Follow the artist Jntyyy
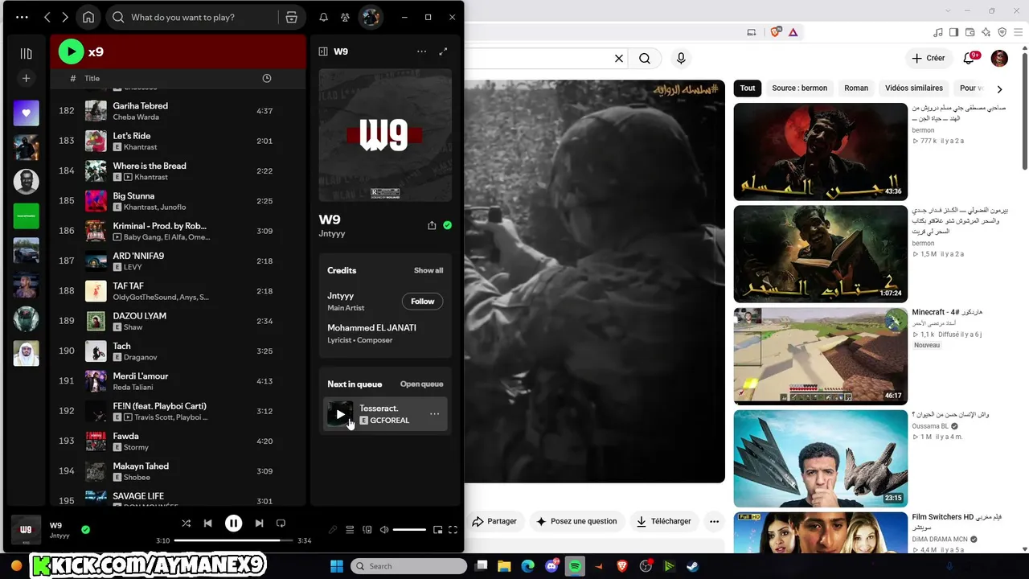The width and height of the screenshot is (1029, 579). (422, 301)
